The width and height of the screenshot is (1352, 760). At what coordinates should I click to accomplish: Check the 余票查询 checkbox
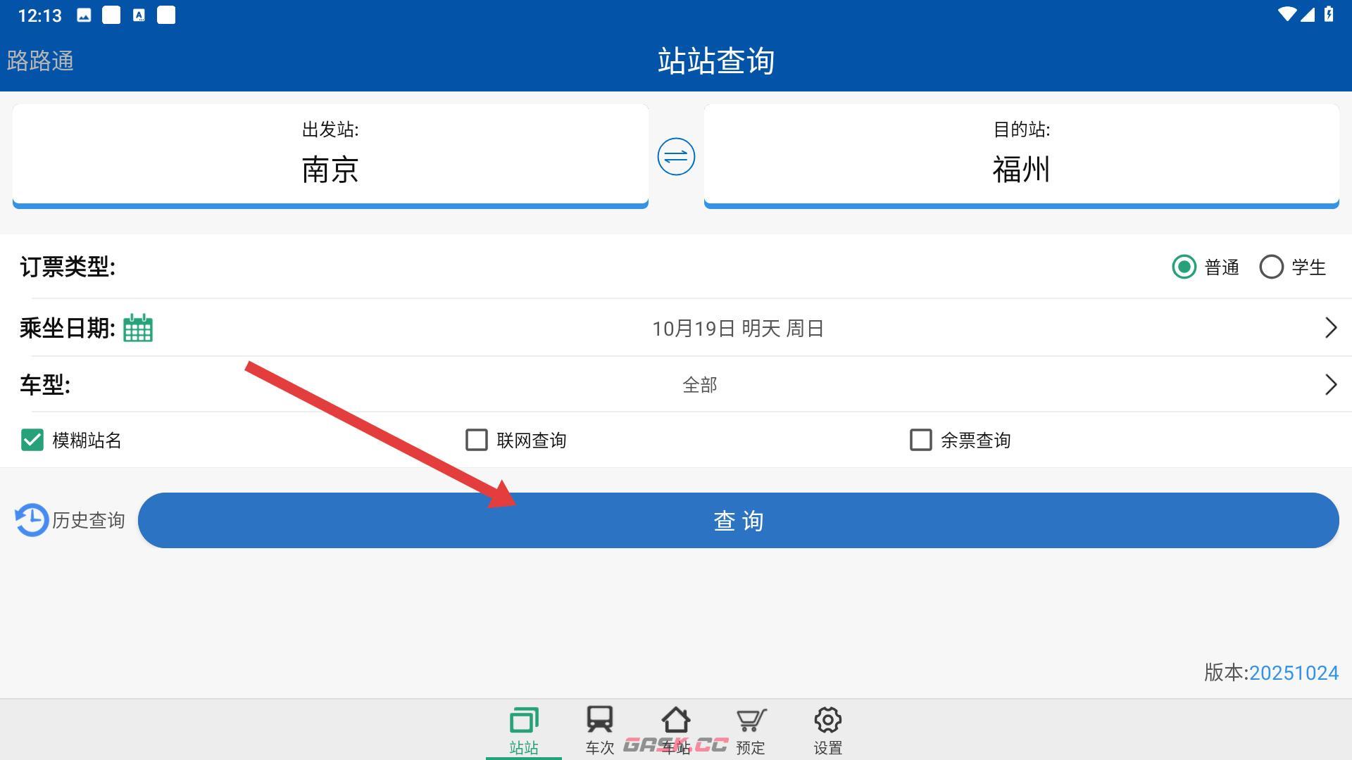point(920,440)
